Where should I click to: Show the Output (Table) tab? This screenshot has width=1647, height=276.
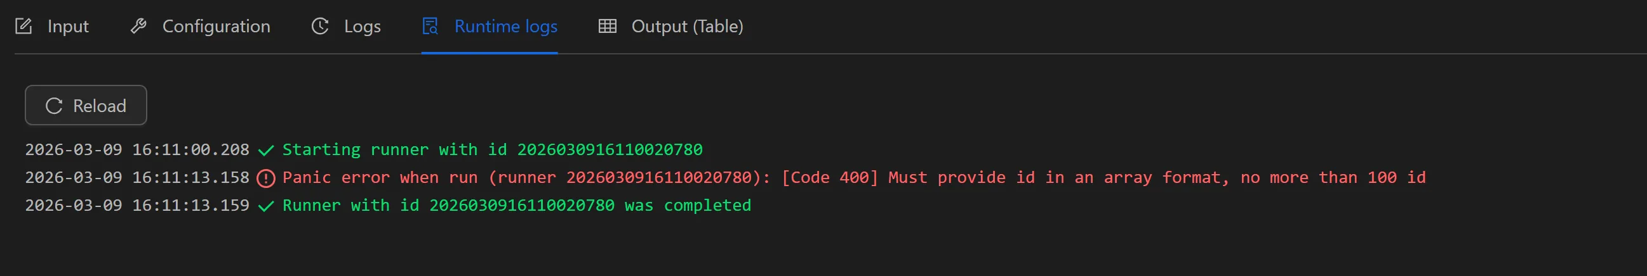click(x=687, y=26)
